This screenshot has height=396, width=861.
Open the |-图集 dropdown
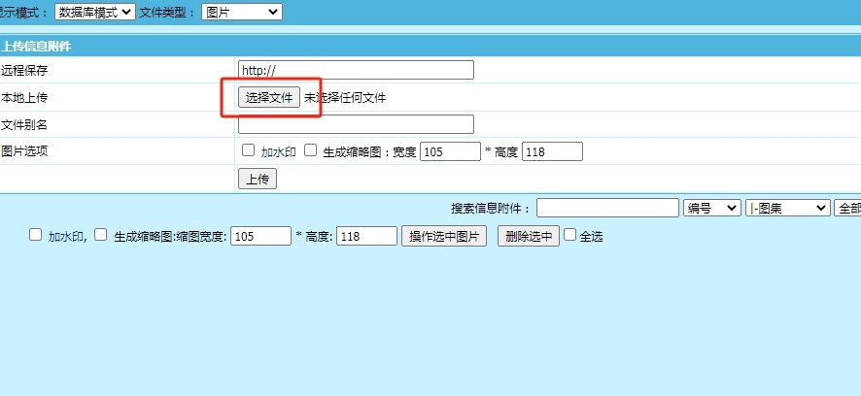pos(787,208)
